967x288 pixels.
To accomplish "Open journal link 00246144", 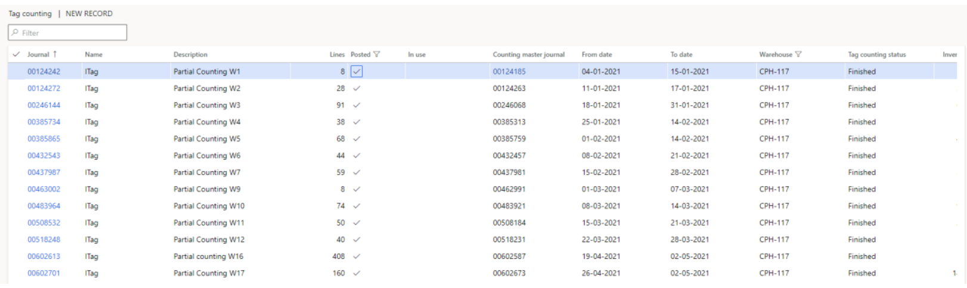I will click(44, 105).
